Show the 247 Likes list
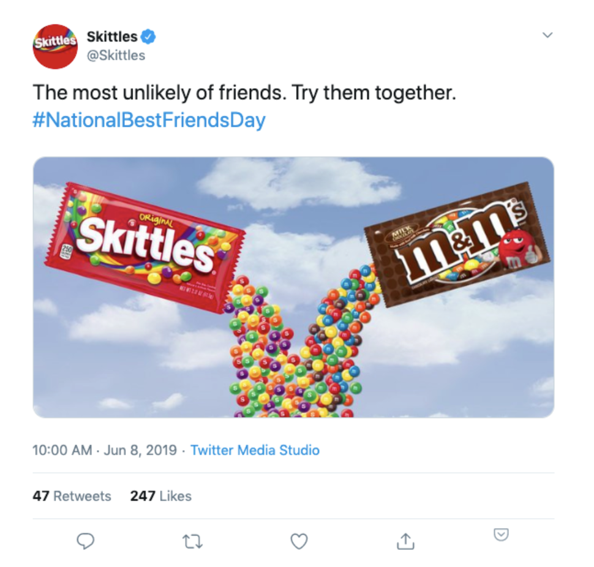Viewport: 594px width, 567px height. [x=160, y=496]
